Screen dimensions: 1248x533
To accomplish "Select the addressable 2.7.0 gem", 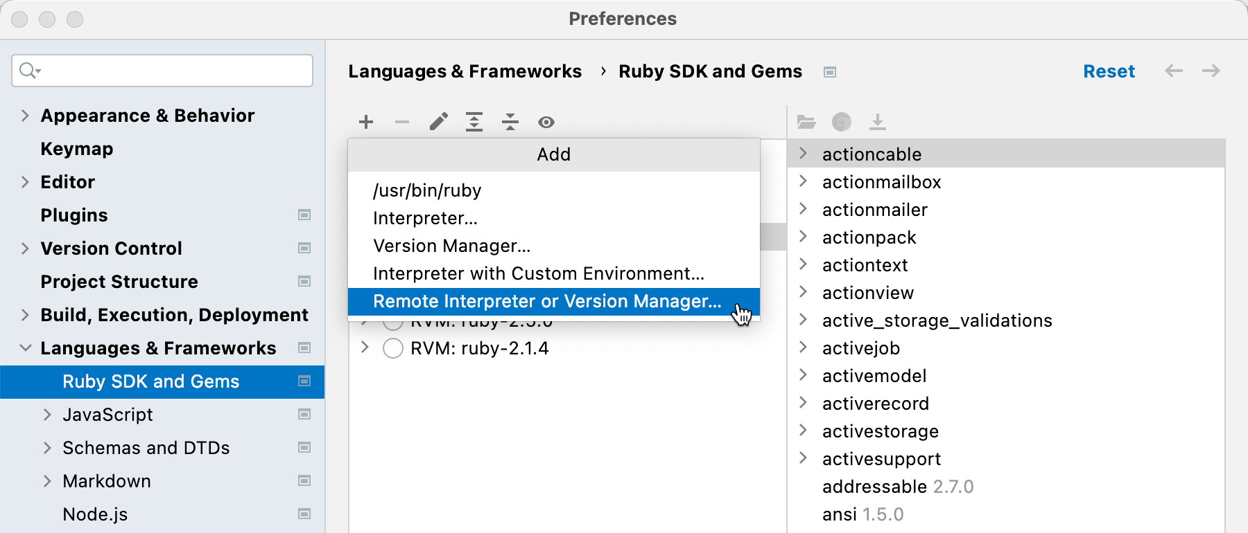I will click(1006, 487).
